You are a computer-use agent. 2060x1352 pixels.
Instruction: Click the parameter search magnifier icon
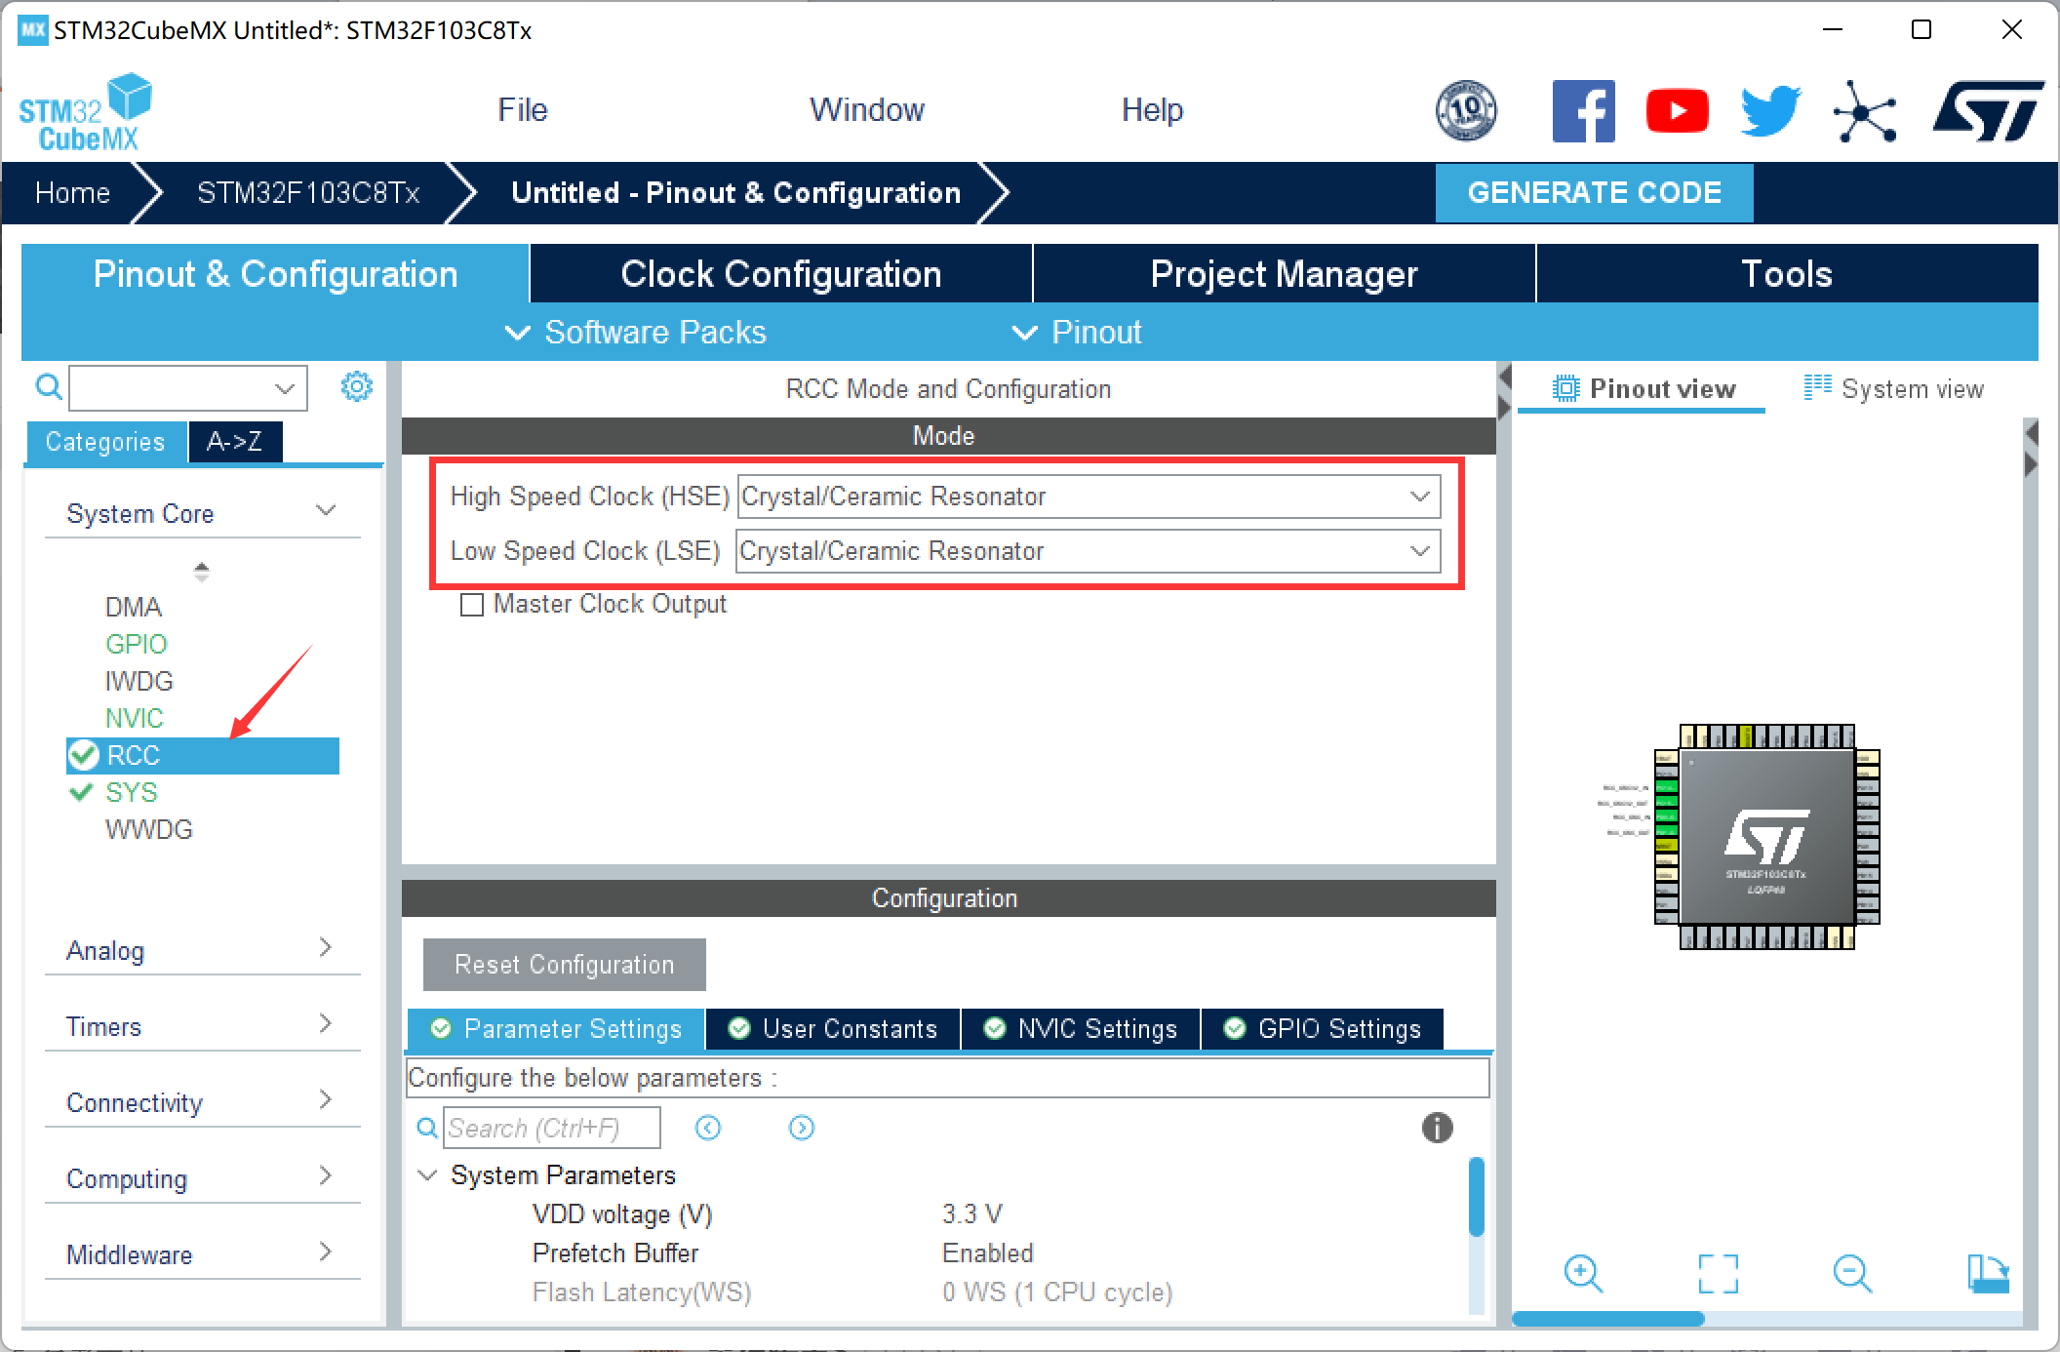pyautogui.click(x=427, y=1128)
